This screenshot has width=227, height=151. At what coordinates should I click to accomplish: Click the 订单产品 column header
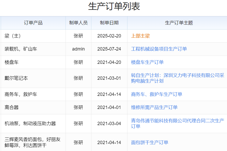point(33,23)
